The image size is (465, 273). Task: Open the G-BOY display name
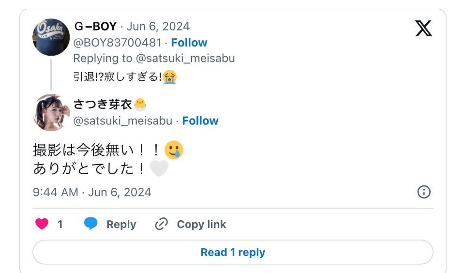click(x=95, y=27)
